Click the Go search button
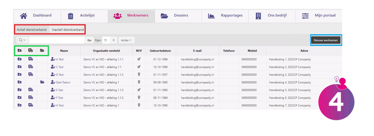374x136 pixels. pyautogui.click(x=89, y=40)
